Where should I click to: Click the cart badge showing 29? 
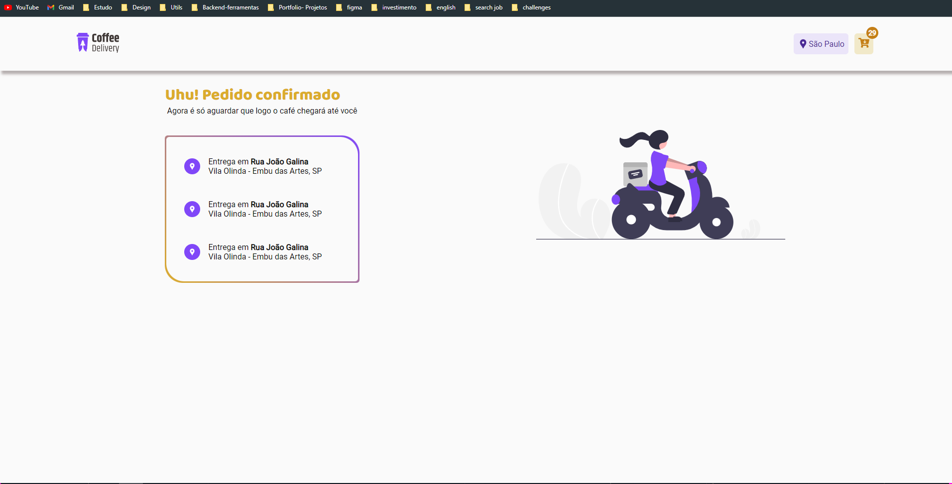point(872,33)
